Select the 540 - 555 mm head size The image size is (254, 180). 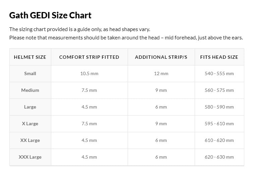(x=219, y=73)
